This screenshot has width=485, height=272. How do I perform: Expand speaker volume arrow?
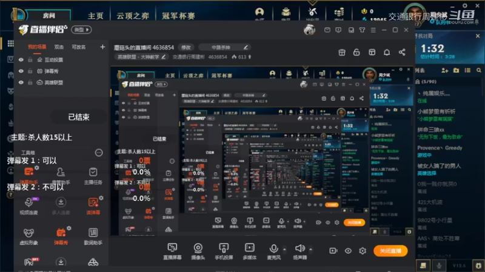(x=310, y=249)
